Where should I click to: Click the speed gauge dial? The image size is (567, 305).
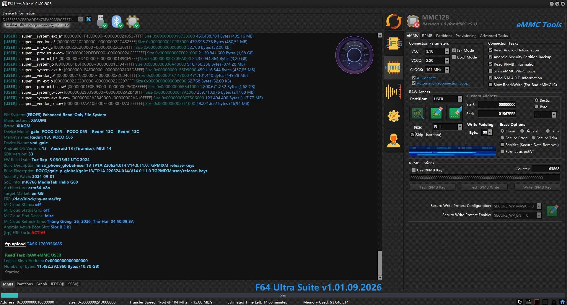coord(354,55)
